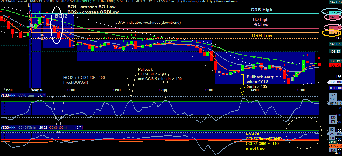Click the 138.127 price axis label
The image size is (342, 156).
coord(335,61)
